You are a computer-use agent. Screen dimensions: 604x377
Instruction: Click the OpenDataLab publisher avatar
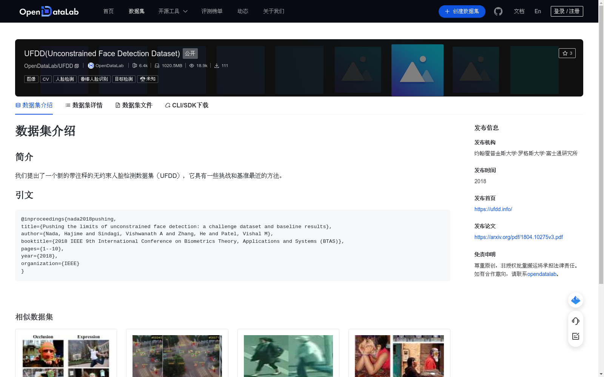pyautogui.click(x=91, y=66)
